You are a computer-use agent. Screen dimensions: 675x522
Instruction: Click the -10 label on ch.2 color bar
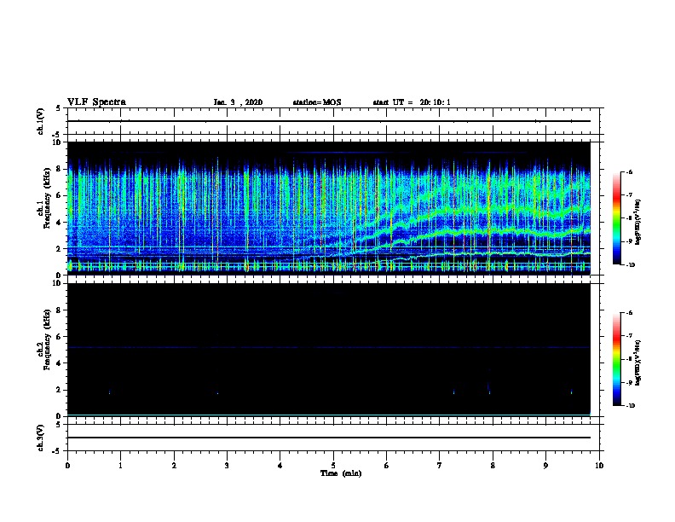click(x=630, y=406)
